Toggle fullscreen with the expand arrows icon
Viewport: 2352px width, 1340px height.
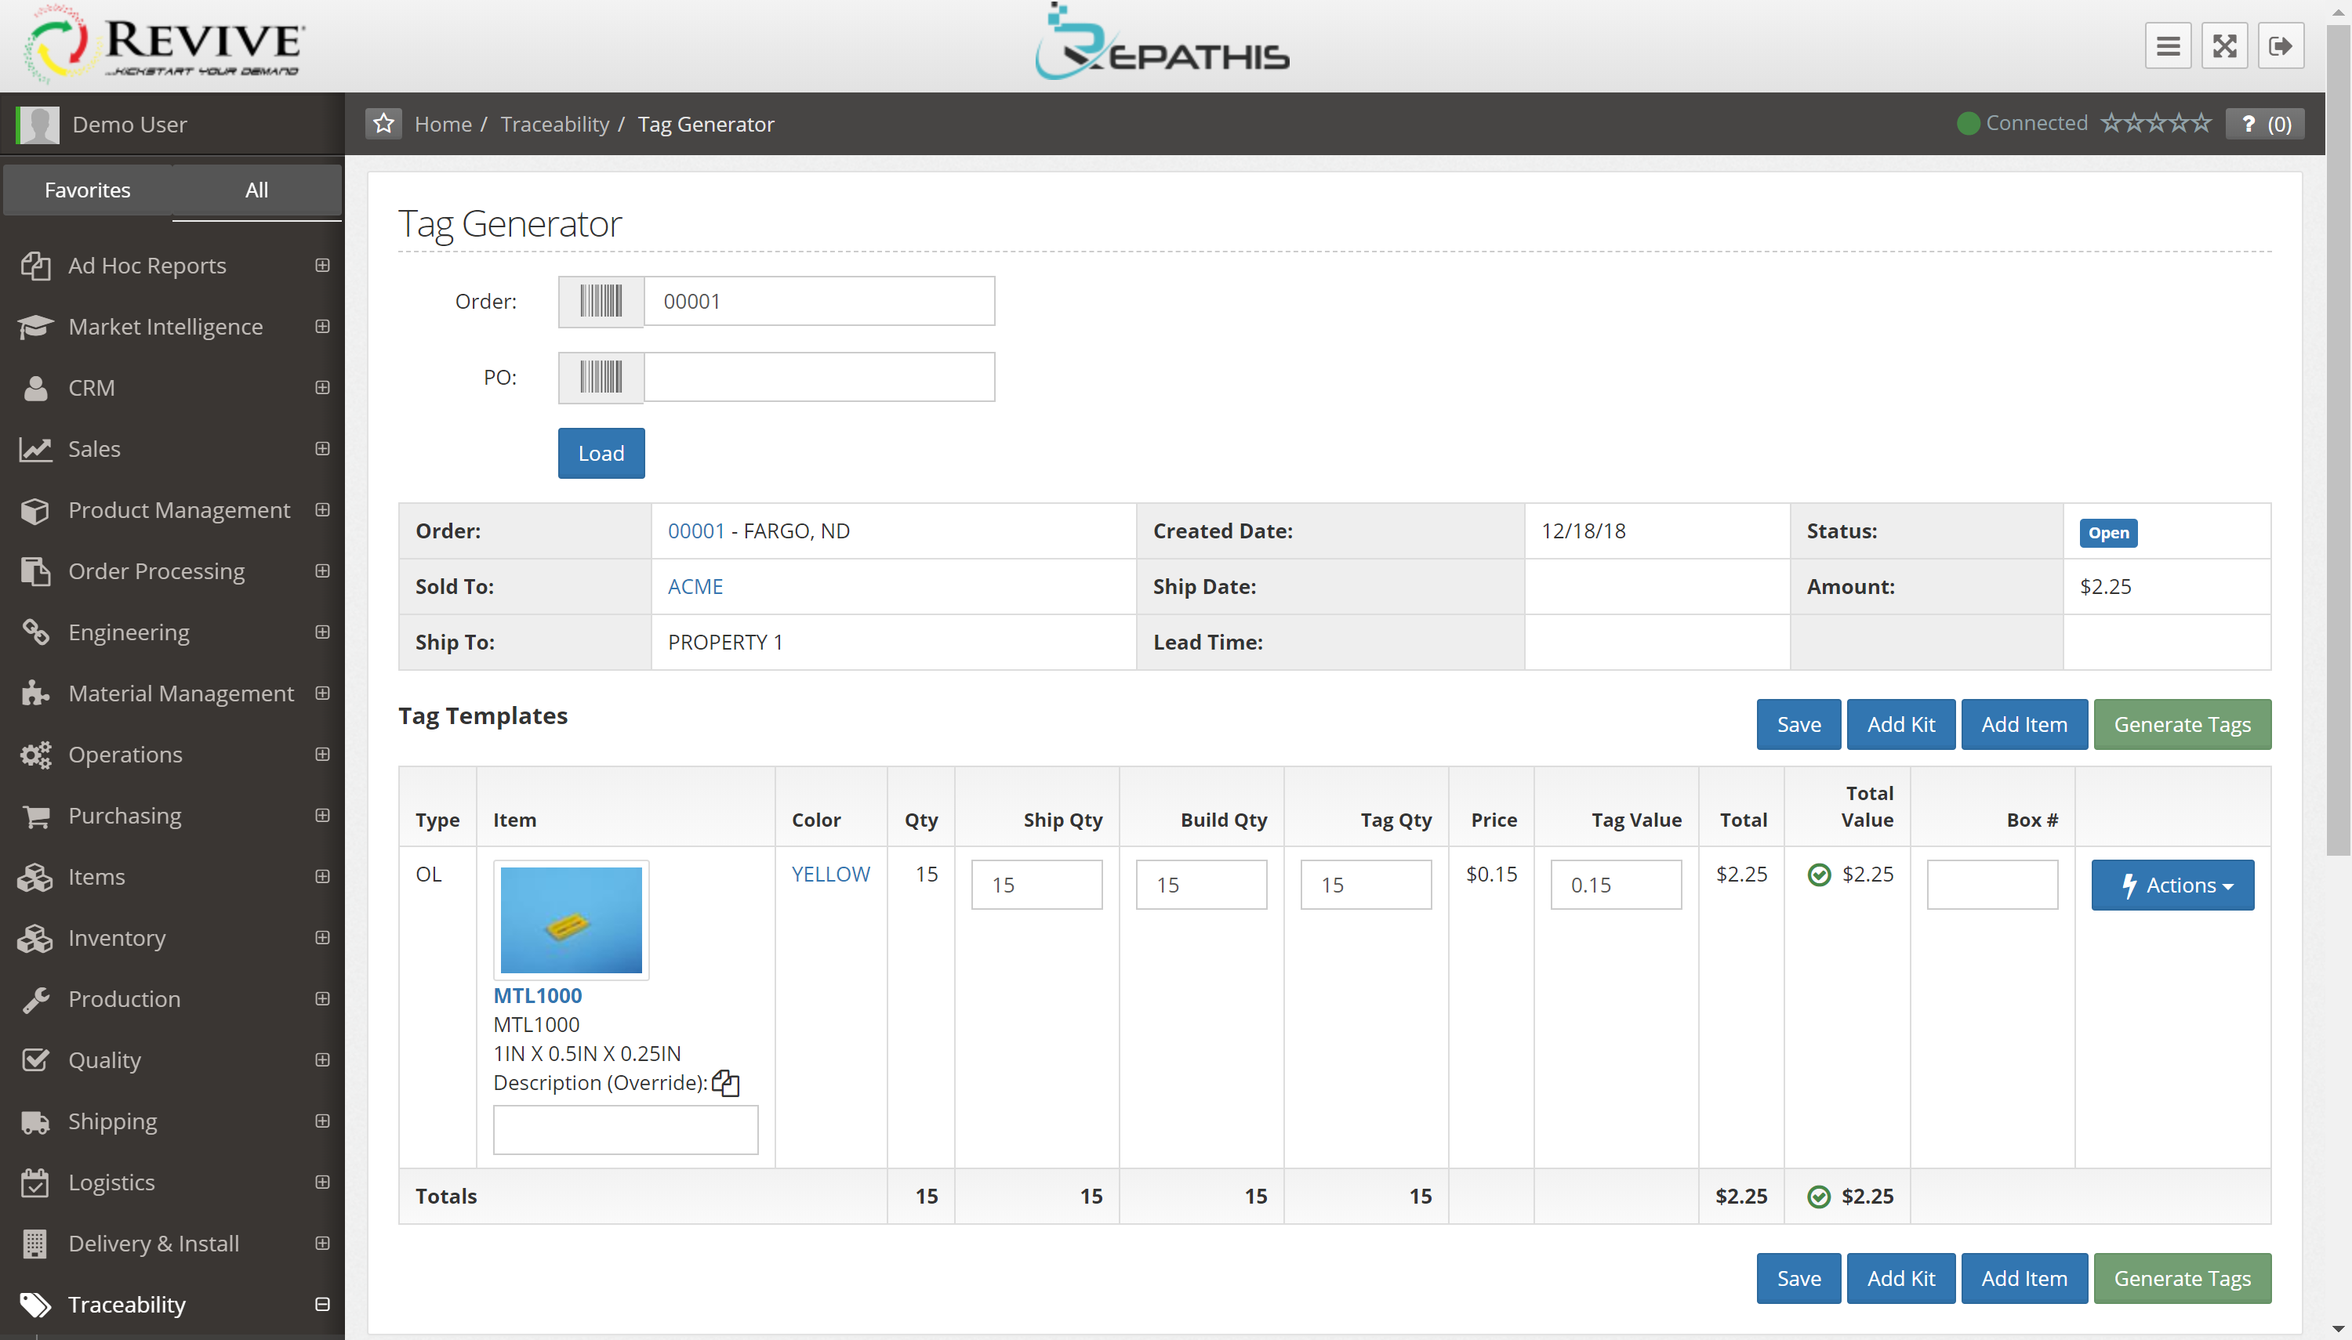click(2224, 46)
